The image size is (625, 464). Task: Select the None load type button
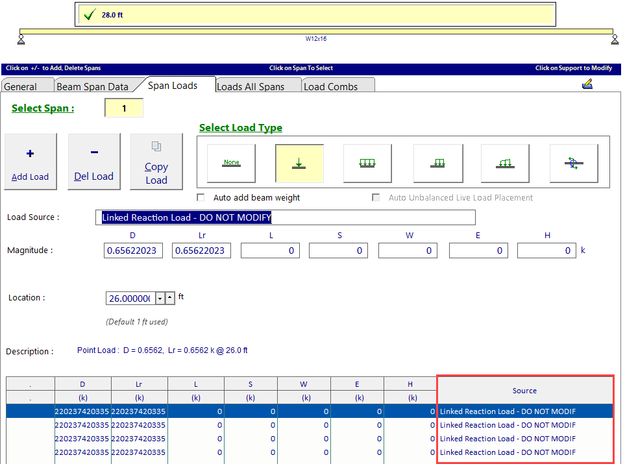coord(231,164)
